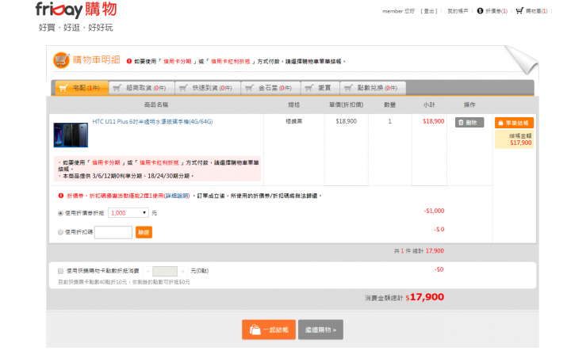Open the 1,000 coupon amount dropdown
Screen dimensions: 571x358
pos(128,213)
